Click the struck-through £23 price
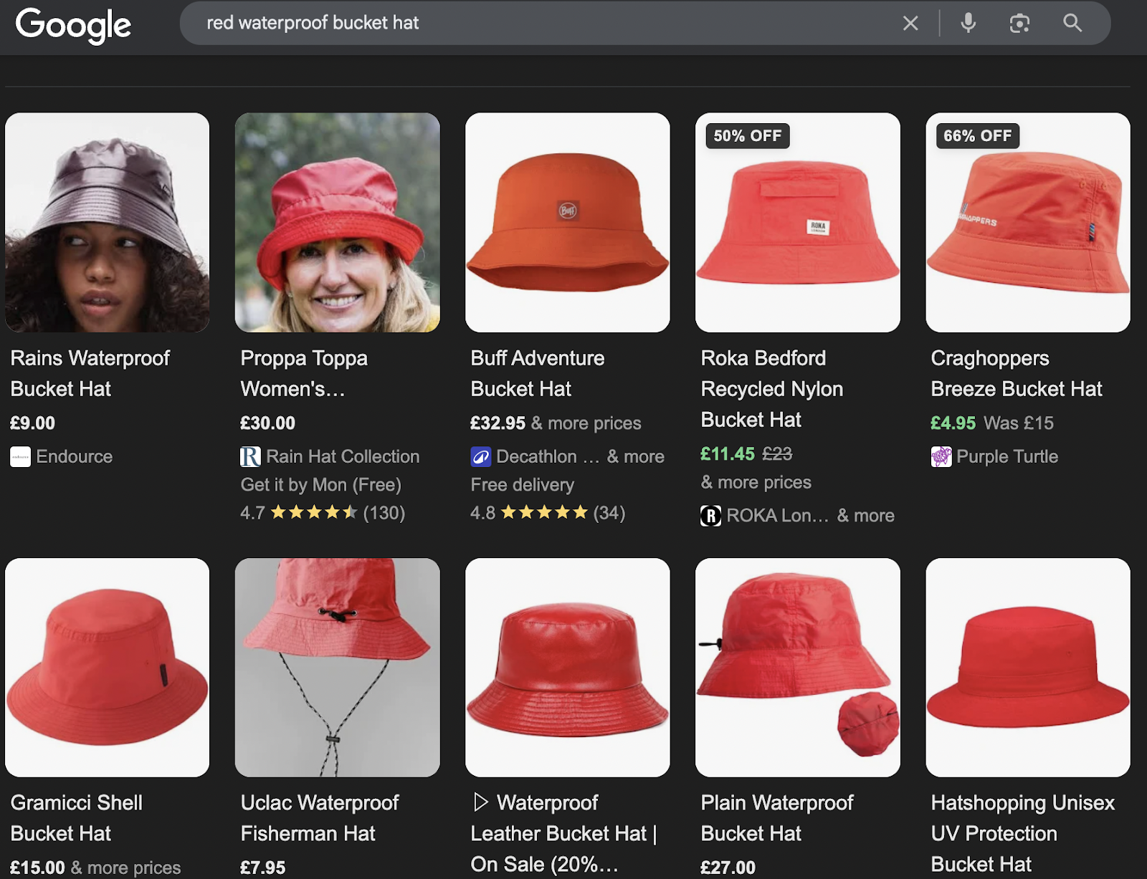1147x879 pixels. click(x=777, y=454)
